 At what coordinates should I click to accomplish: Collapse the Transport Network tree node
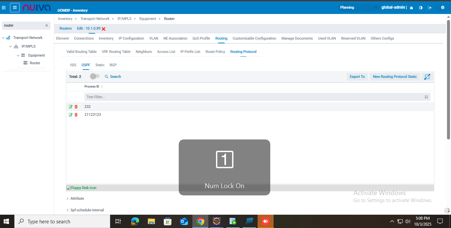pos(3,38)
